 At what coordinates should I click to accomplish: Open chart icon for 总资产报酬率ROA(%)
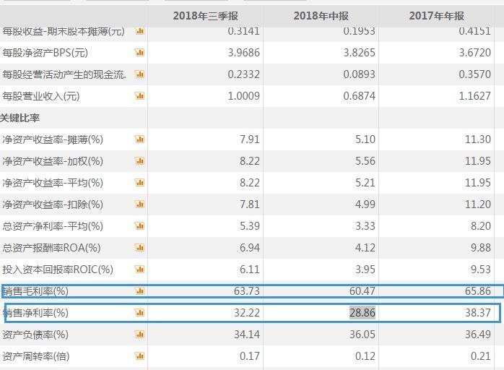pos(139,248)
